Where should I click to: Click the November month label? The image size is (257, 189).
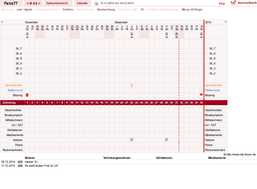[x=31, y=22]
